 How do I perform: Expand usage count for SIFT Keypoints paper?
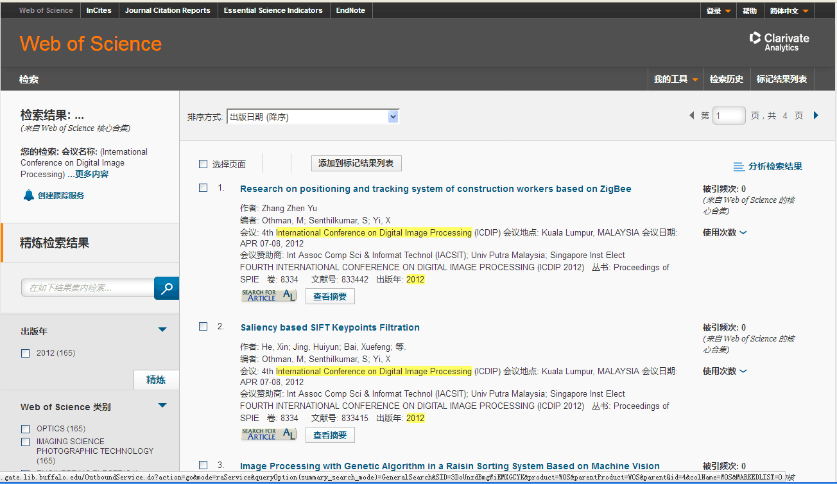coord(725,371)
